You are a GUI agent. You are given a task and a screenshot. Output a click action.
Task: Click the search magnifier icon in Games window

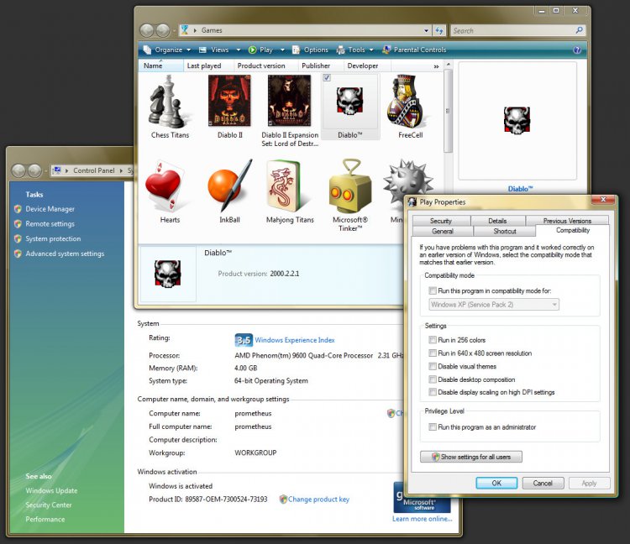pos(579,30)
